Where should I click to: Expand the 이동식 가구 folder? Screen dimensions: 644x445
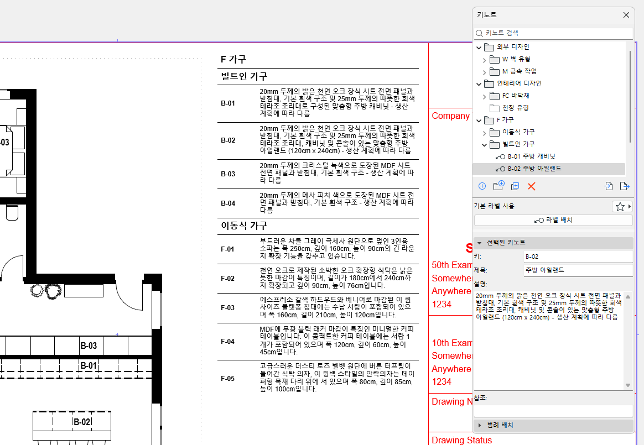click(x=484, y=133)
